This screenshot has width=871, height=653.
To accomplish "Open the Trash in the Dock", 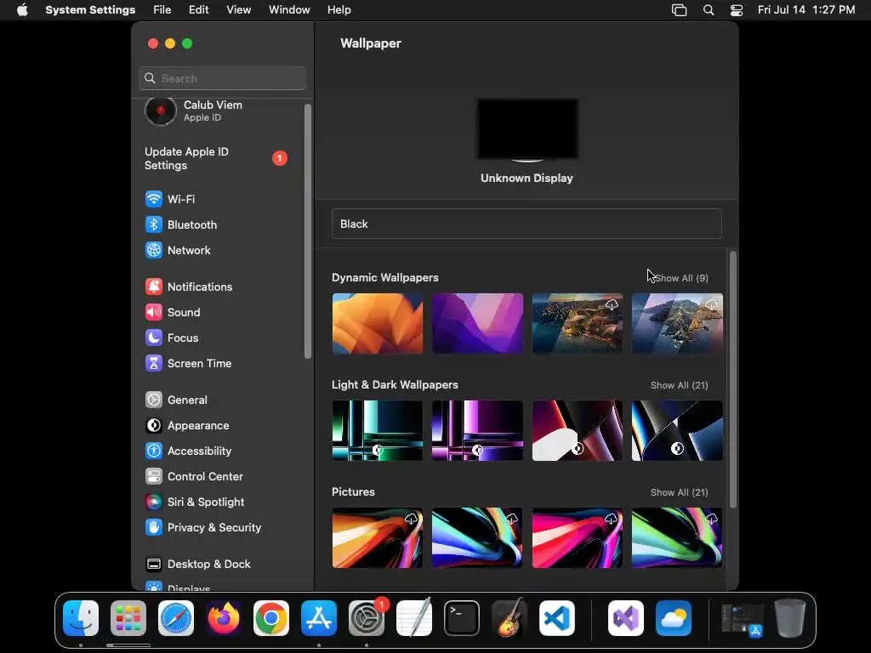I will coord(790,618).
